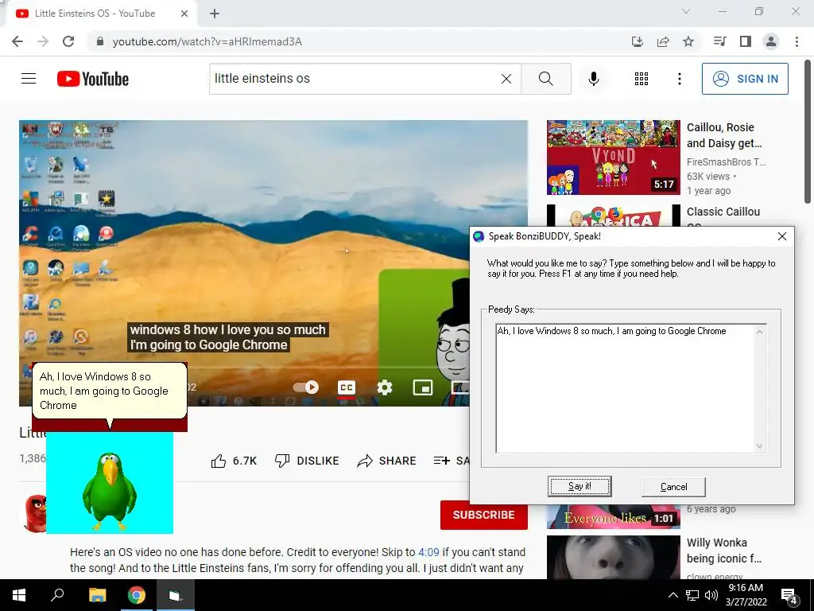Click the address bar URL

207,41
